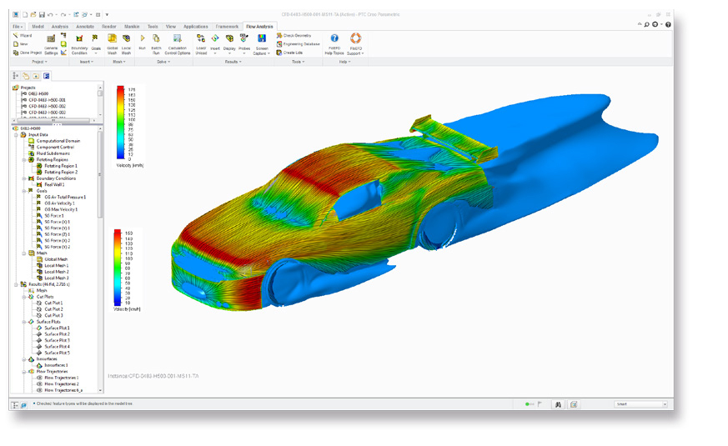Viewport: 728px width, 446px height.
Task: Click Create Lids
Action: [x=289, y=53]
